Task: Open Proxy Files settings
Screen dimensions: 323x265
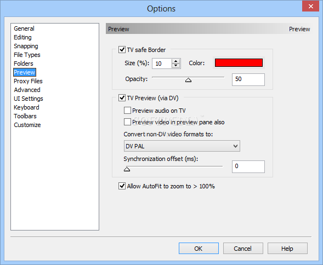Action: 28,81
